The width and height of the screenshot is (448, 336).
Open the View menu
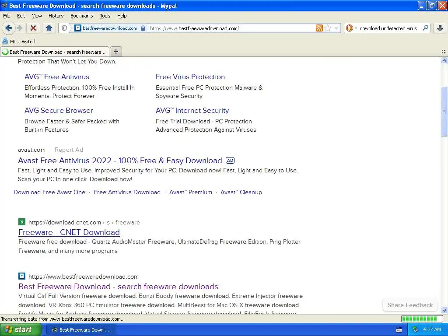point(37,16)
